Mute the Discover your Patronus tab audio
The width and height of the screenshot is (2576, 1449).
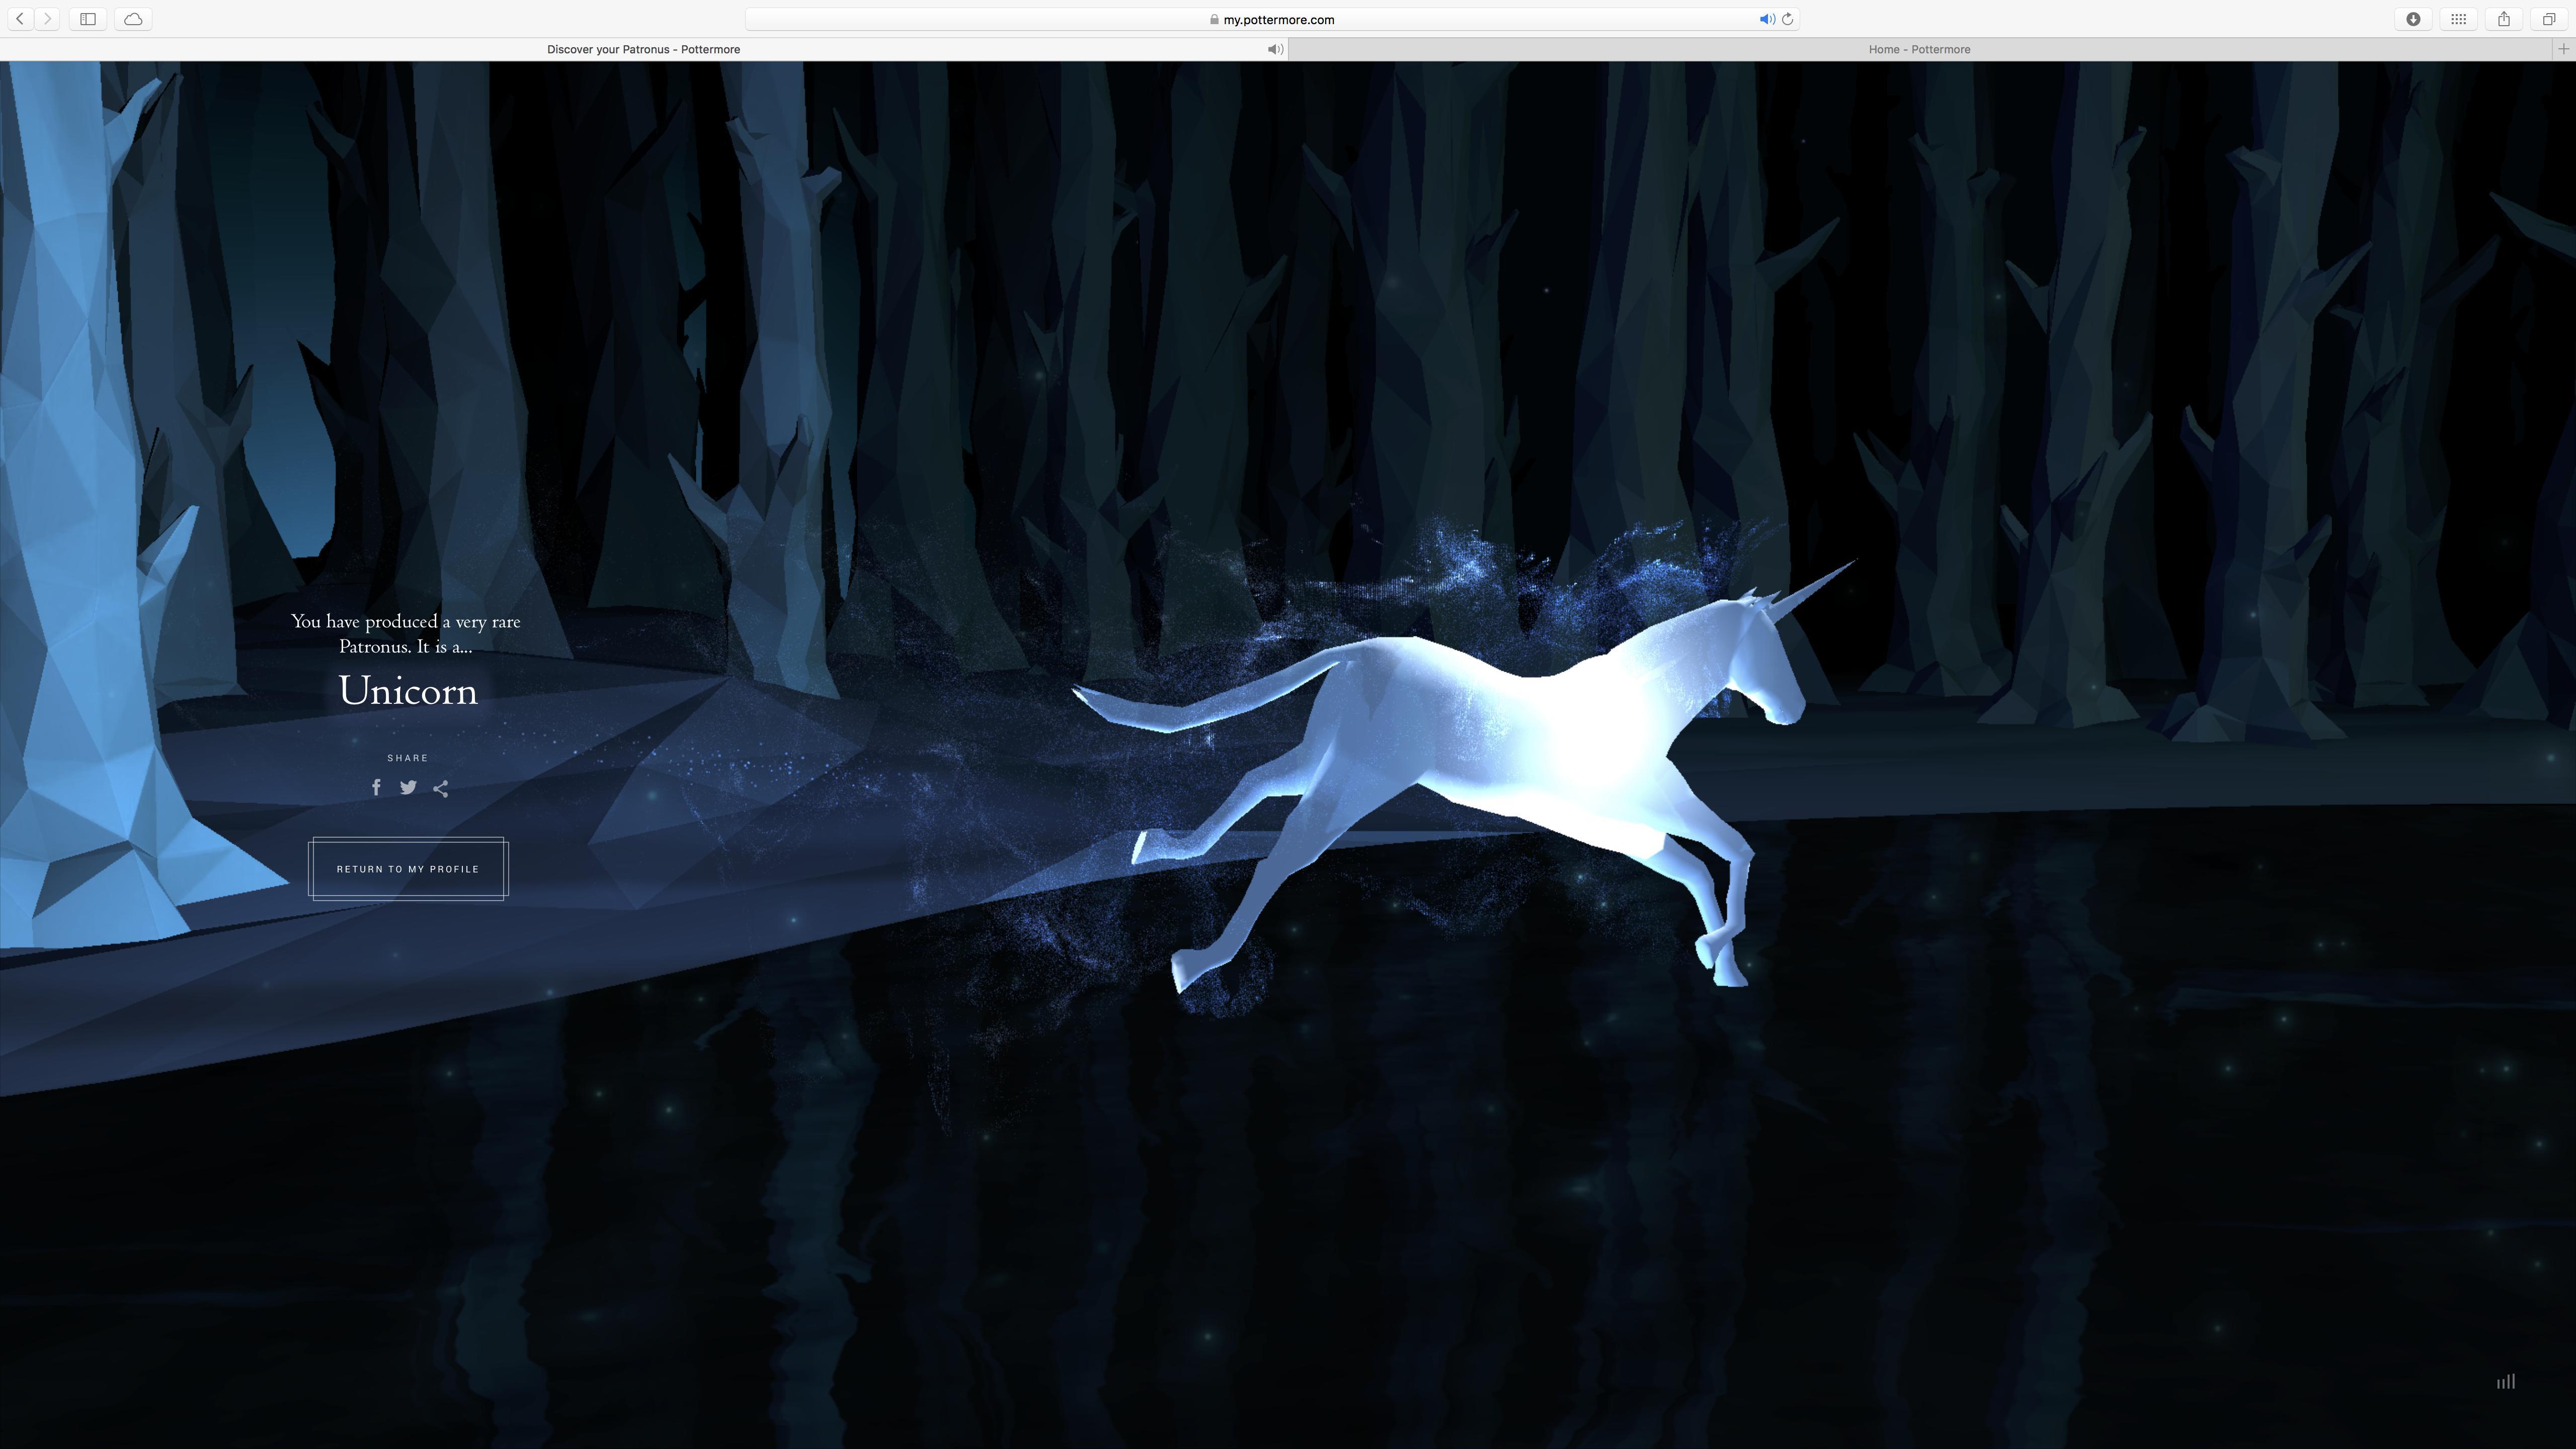(x=1274, y=49)
